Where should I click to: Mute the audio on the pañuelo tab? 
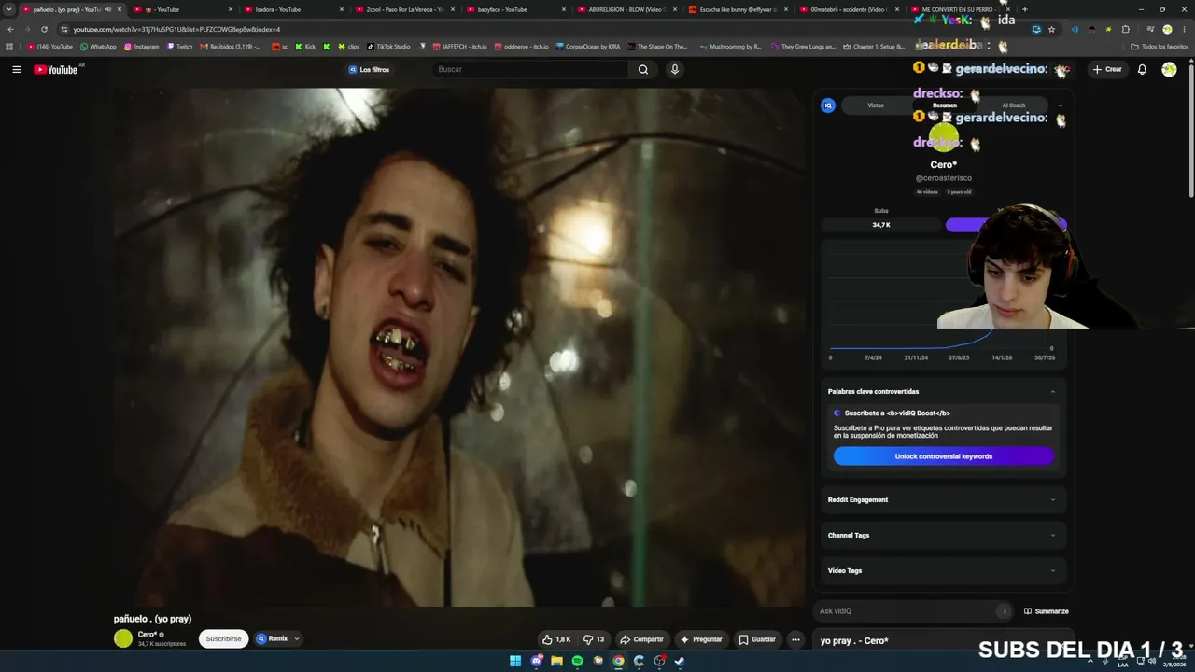tap(107, 9)
